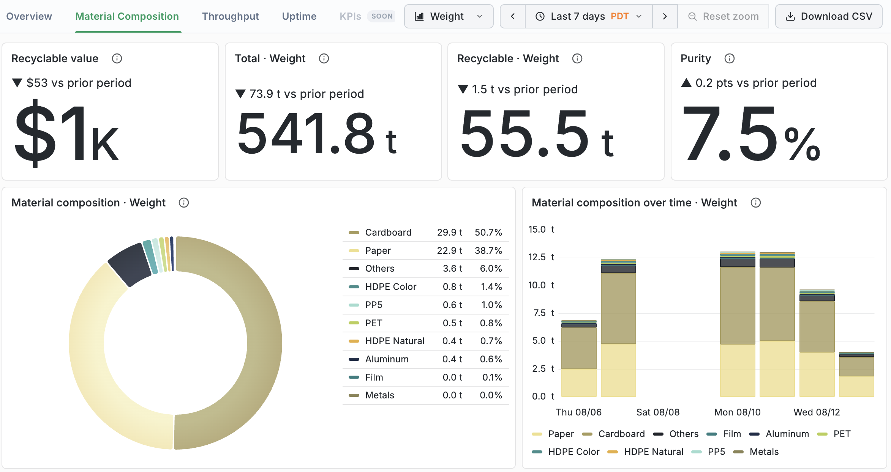Click the Mon 08/10 stacked bar

[738, 324]
